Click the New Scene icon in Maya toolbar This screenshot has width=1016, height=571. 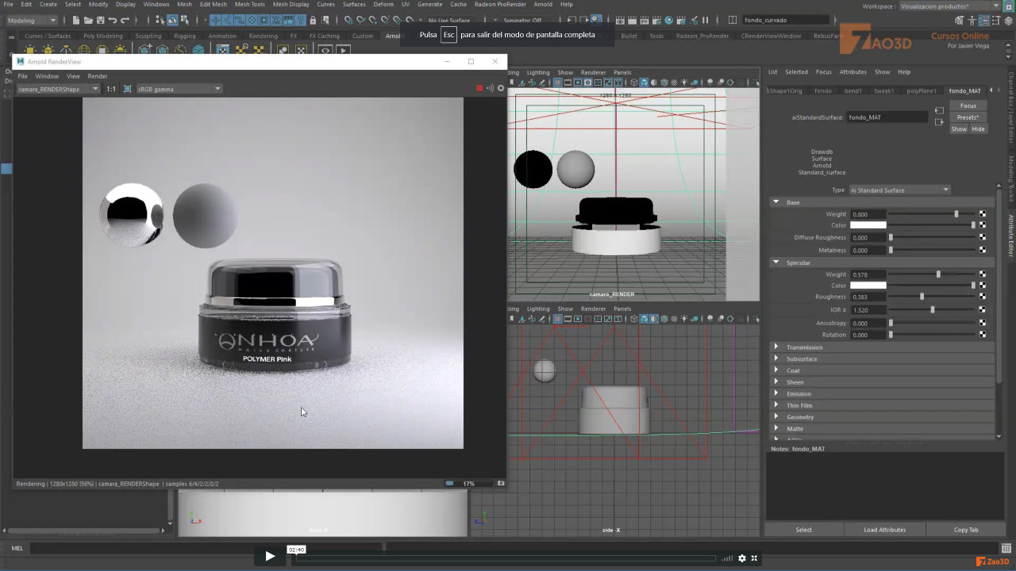pyautogui.click(x=76, y=20)
